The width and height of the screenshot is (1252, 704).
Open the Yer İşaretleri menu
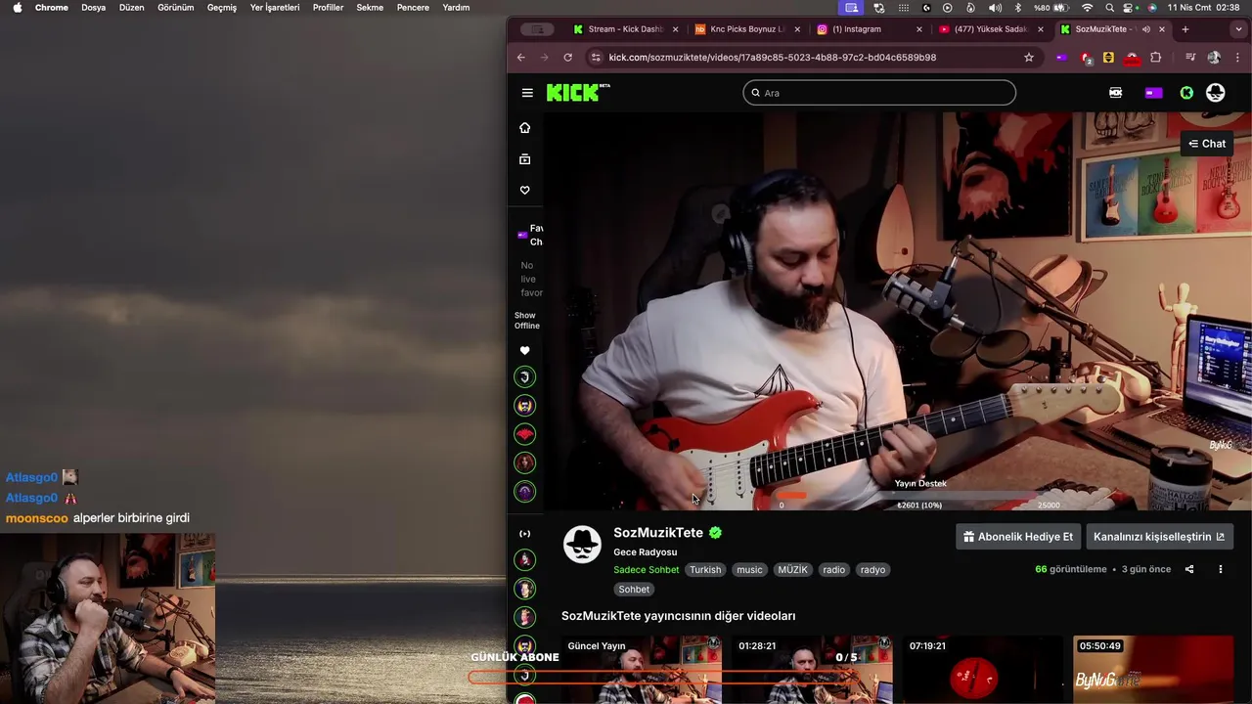click(275, 8)
